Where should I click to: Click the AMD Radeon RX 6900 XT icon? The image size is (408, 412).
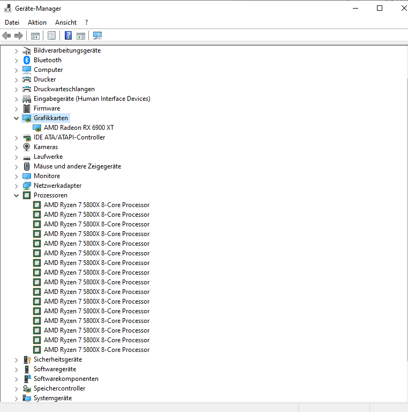tap(37, 128)
